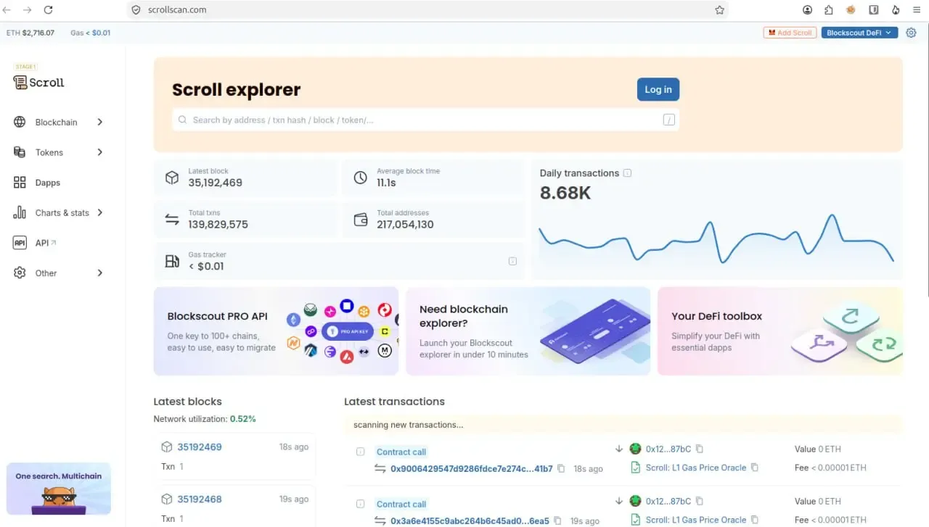Image resolution: width=929 pixels, height=527 pixels.
Task: Open the Tokens menu item
Action: (59, 152)
